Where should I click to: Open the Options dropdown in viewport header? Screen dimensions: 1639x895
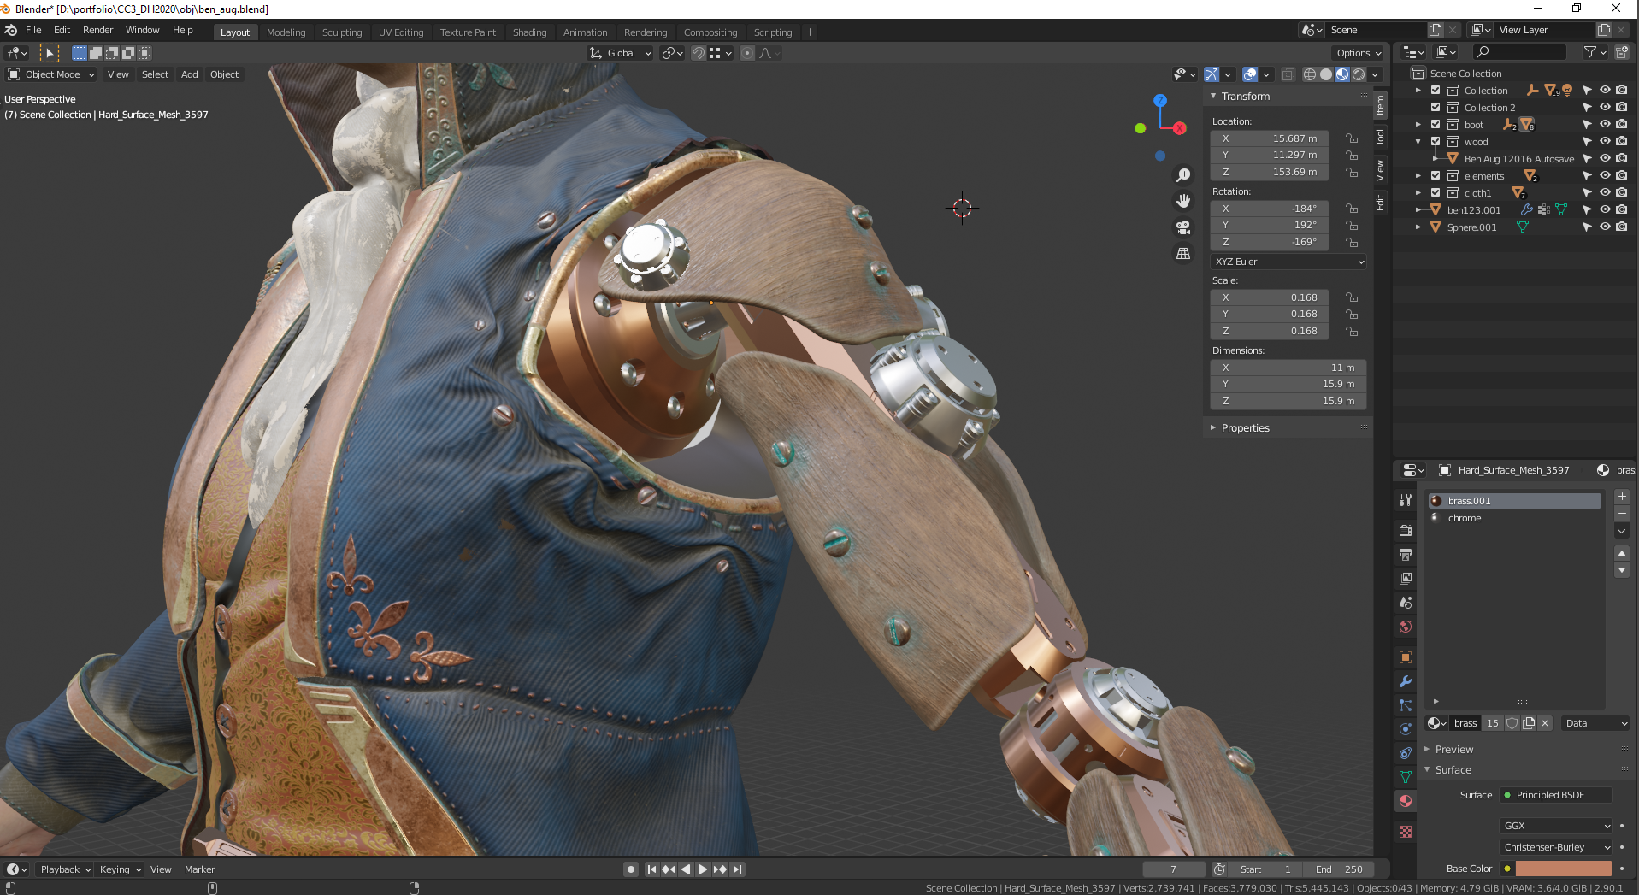1359,53
